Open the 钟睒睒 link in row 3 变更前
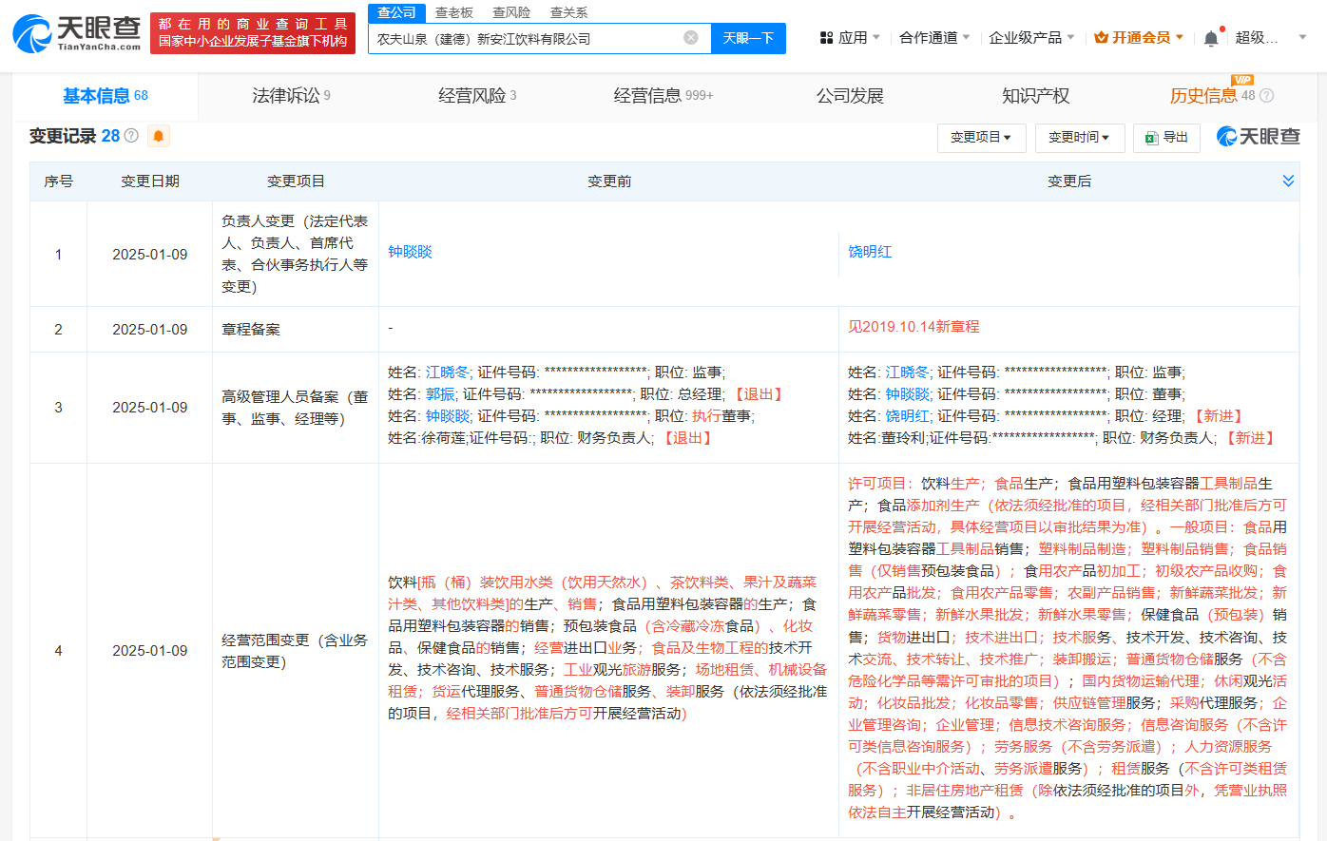This screenshot has width=1327, height=841. 448,416
